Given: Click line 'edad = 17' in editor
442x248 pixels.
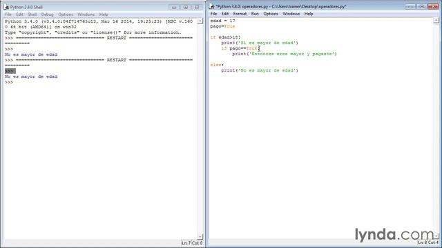Looking at the screenshot, I should tap(222, 21).
